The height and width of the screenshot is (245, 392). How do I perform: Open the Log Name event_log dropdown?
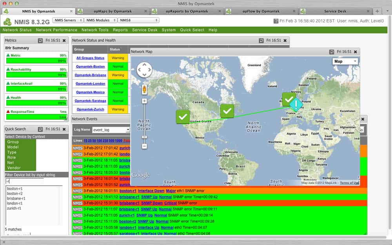111,130
